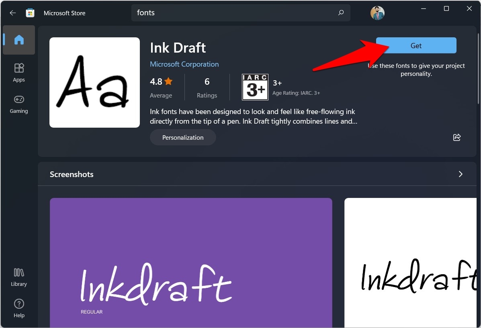Screen dimensions: 481x328
Task: Click the Ink Draft title
Action: click(178, 48)
